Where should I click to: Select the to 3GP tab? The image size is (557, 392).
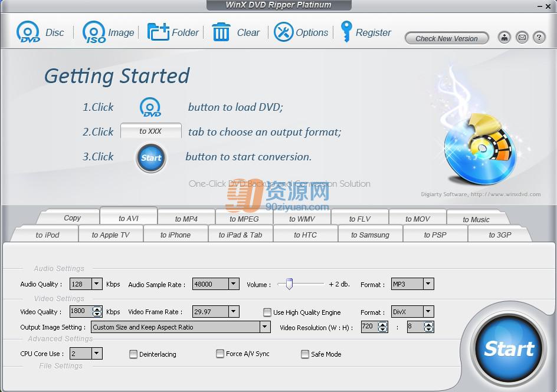500,235
